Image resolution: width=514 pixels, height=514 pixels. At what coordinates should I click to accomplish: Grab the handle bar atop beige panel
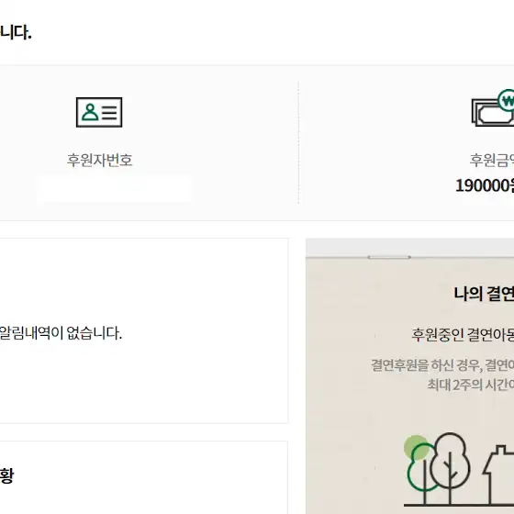pos(389,257)
